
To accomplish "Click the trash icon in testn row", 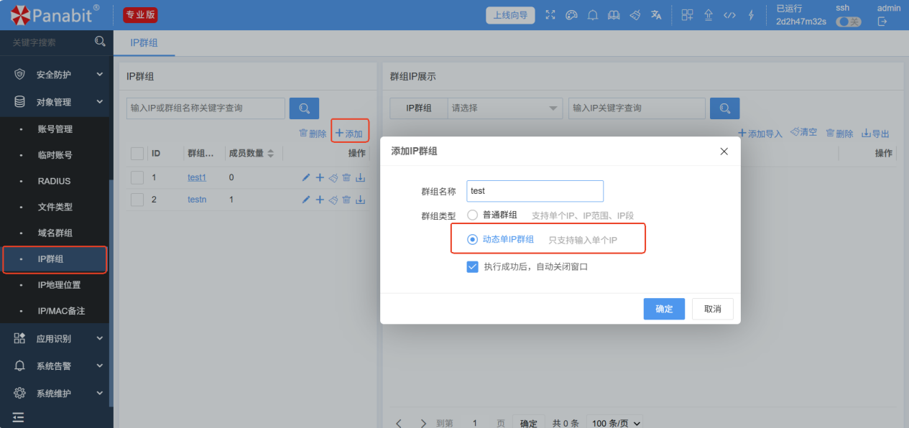I will tap(346, 200).
